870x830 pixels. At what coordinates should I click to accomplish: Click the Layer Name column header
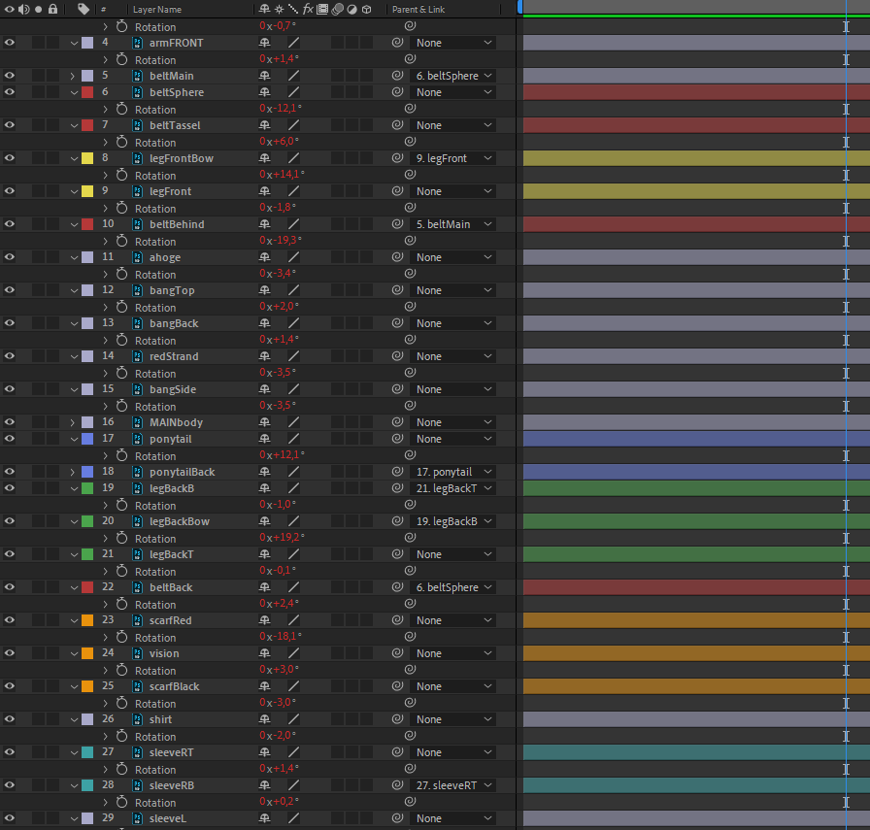(x=157, y=9)
